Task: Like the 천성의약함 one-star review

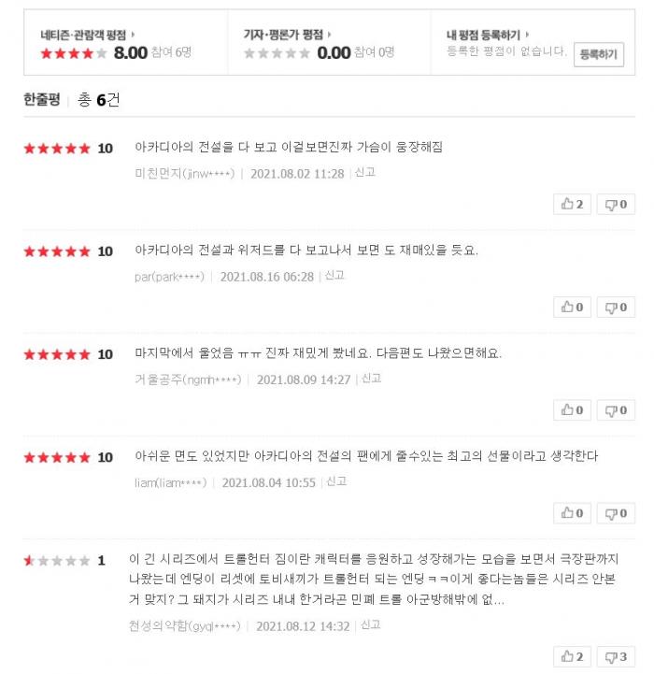Action: pyautogui.click(x=573, y=657)
